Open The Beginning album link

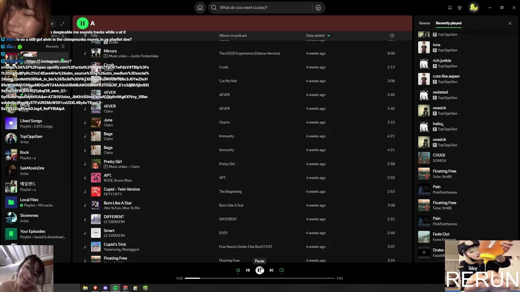(x=230, y=191)
